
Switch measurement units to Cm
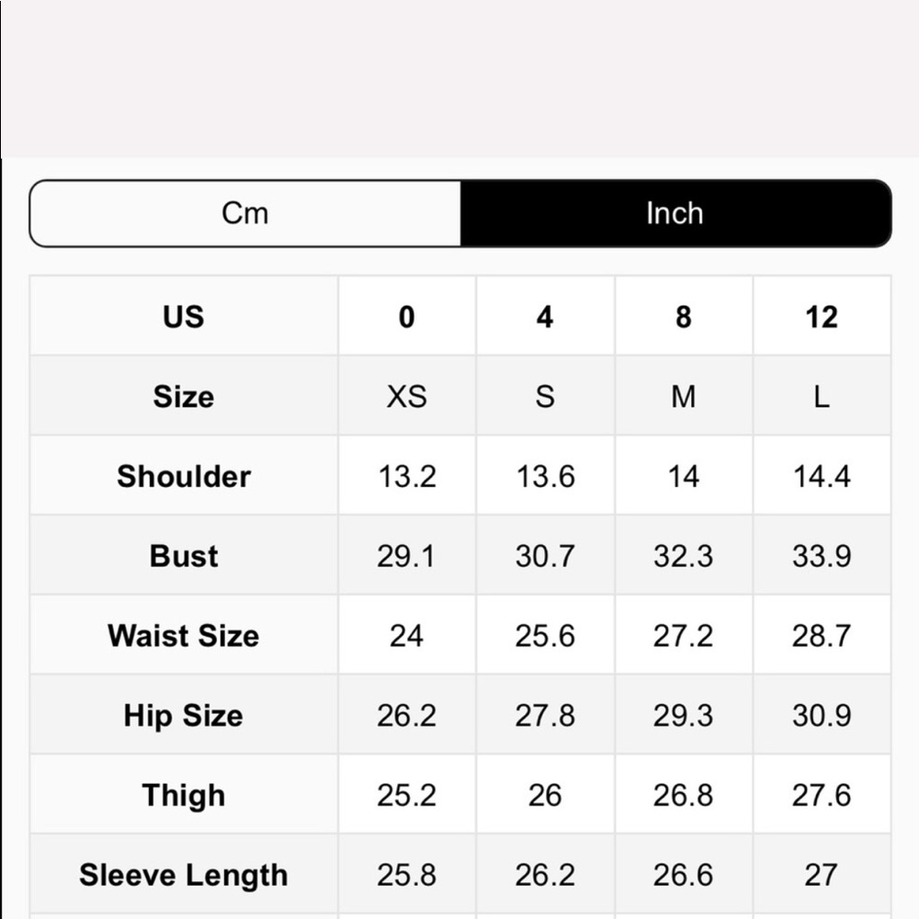click(245, 213)
